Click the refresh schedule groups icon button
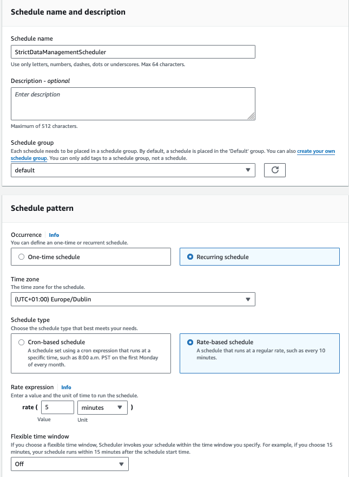 (274, 170)
